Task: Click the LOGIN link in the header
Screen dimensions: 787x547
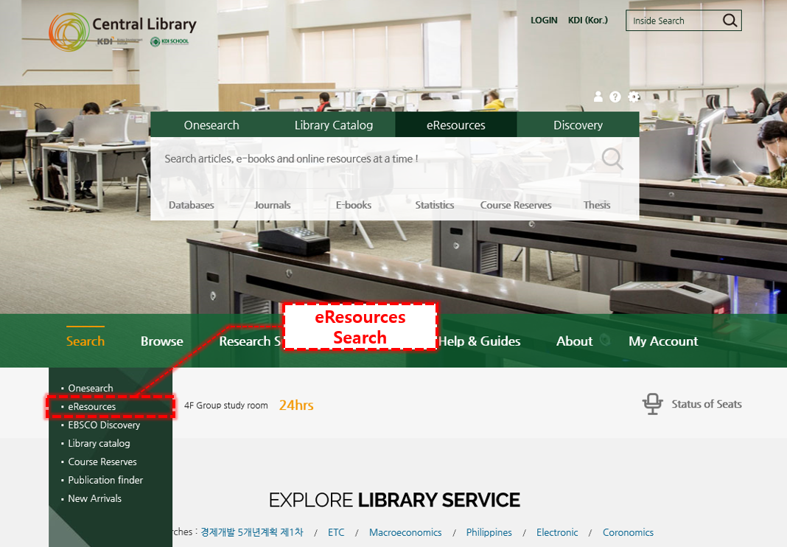Action: tap(544, 21)
